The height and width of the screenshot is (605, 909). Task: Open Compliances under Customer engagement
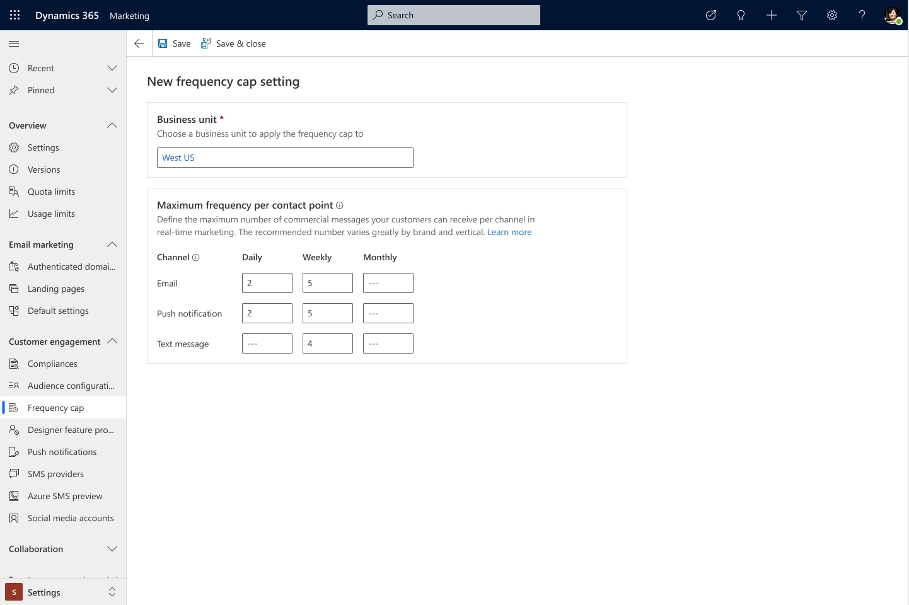(52, 364)
